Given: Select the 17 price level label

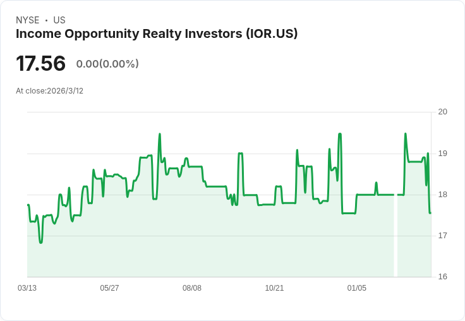Looking at the screenshot, I should pos(443,236).
